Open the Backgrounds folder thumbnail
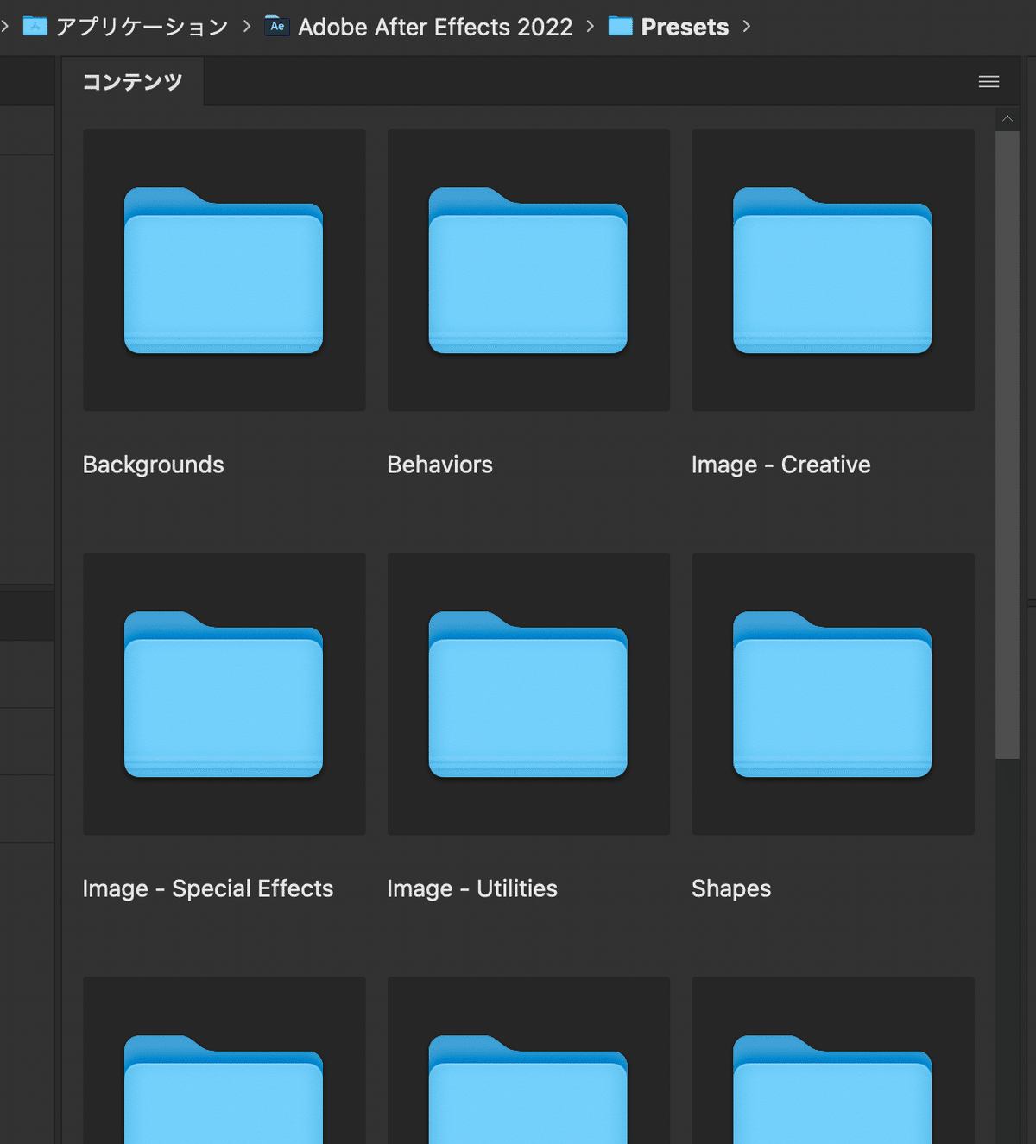1036x1144 pixels. 224,270
